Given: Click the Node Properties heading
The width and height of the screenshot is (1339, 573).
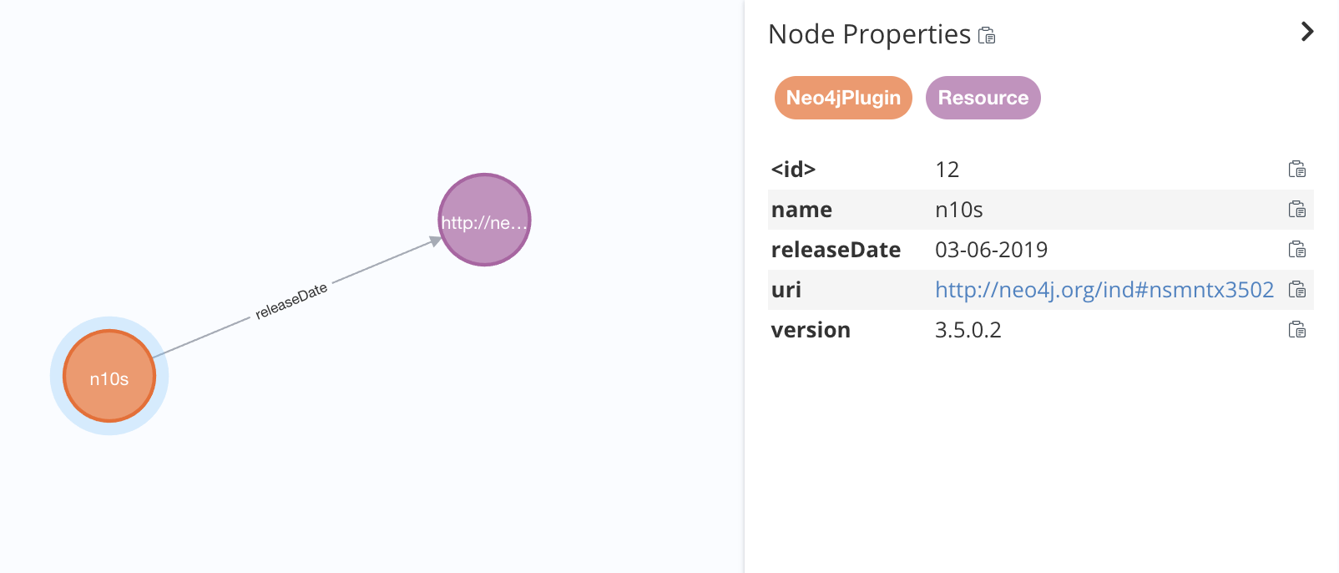Looking at the screenshot, I should point(869,34).
